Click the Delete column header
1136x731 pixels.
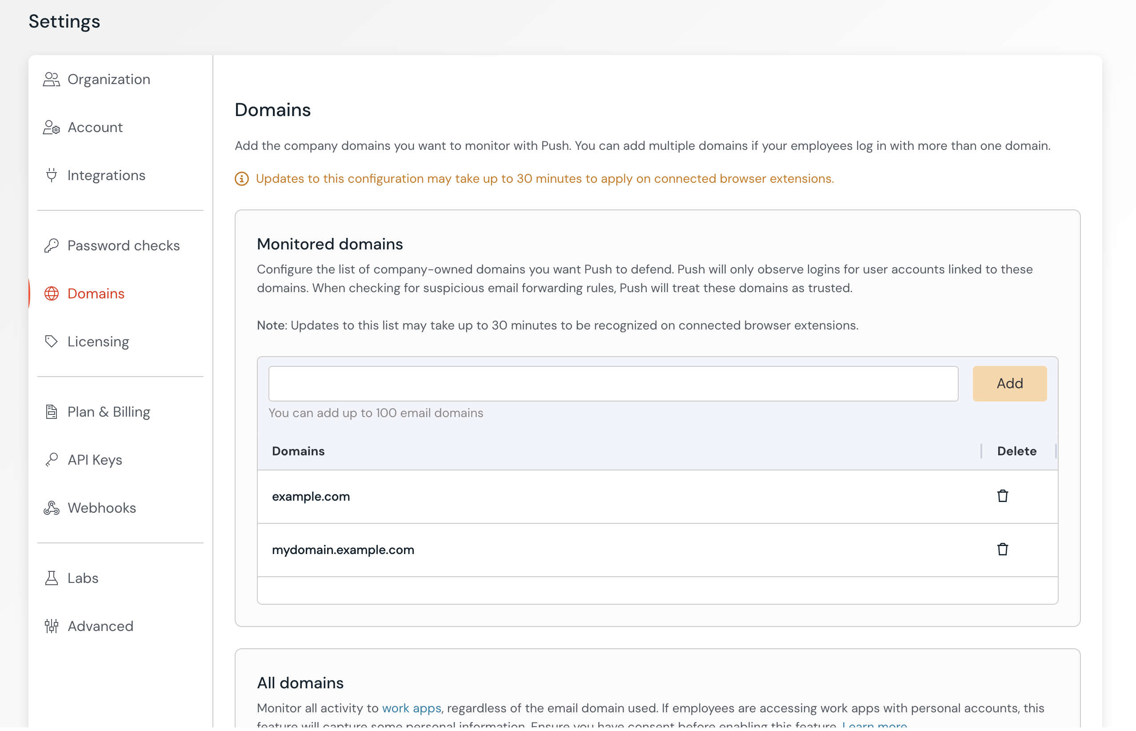1016,451
